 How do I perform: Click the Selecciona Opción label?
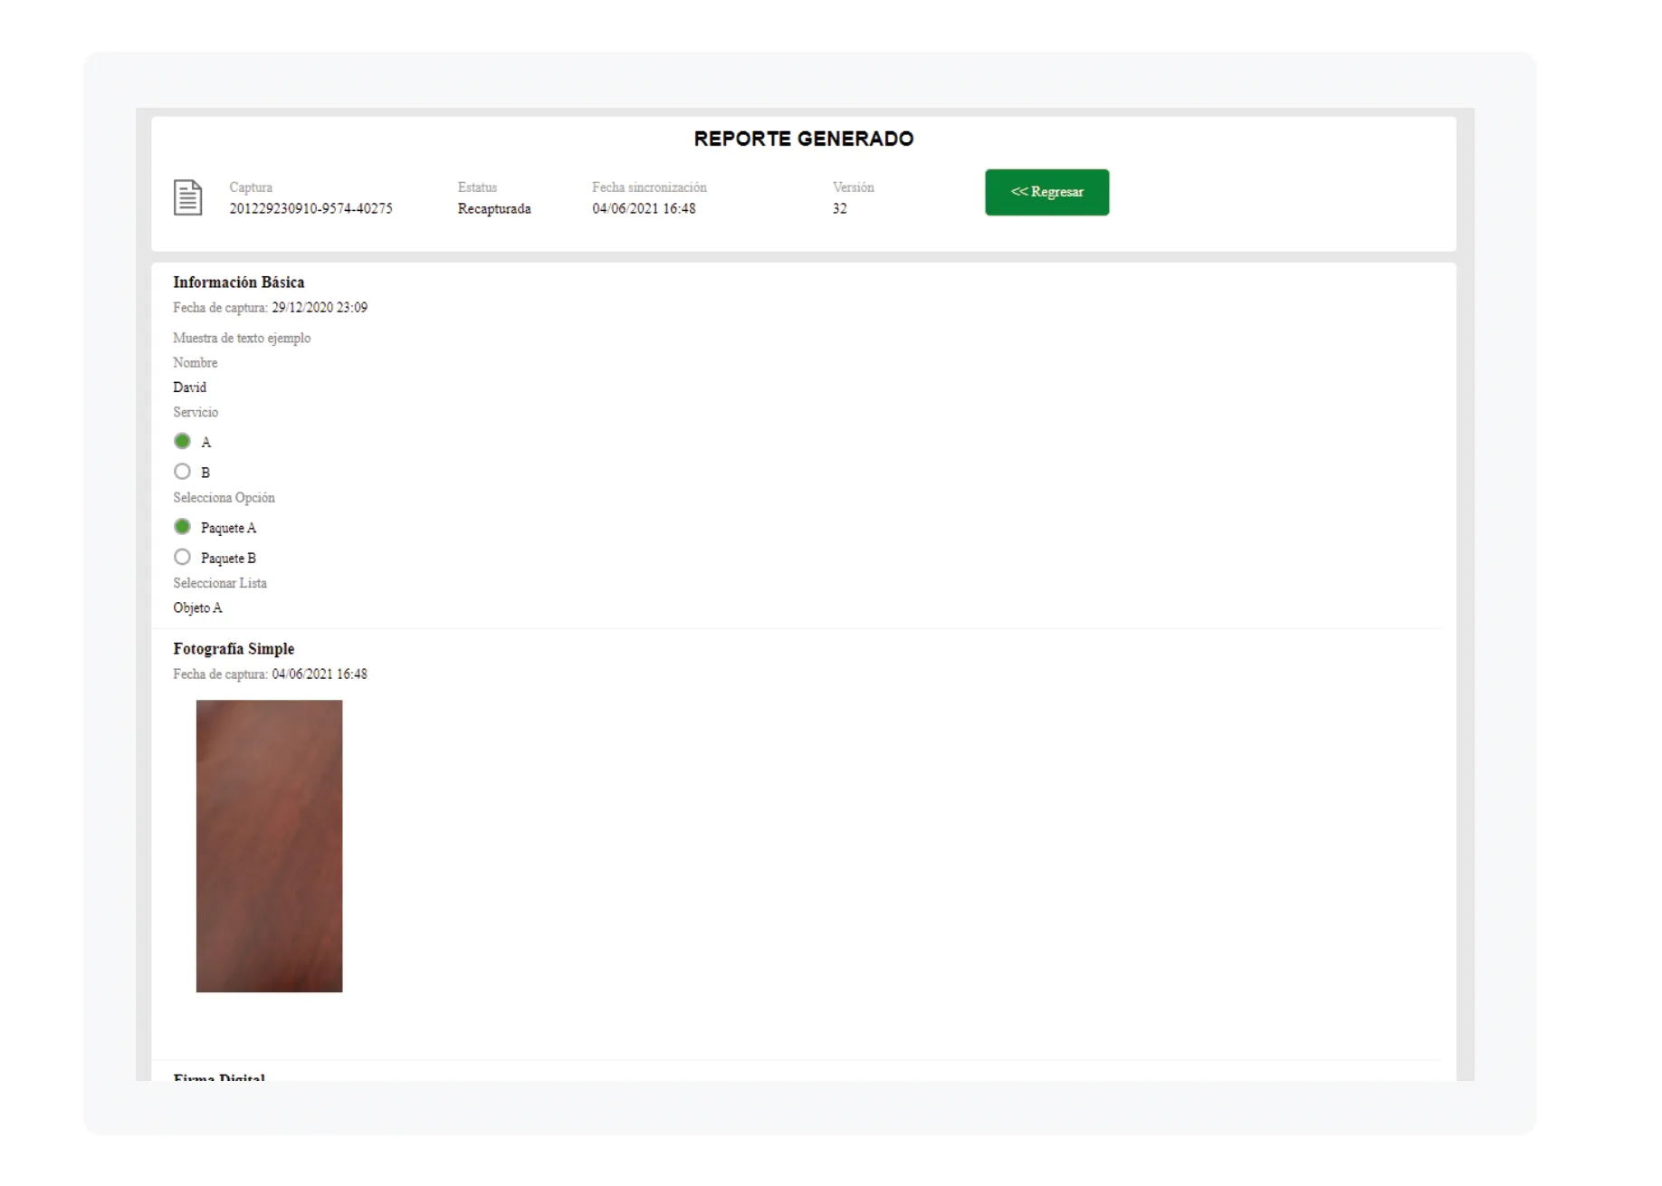tap(224, 498)
